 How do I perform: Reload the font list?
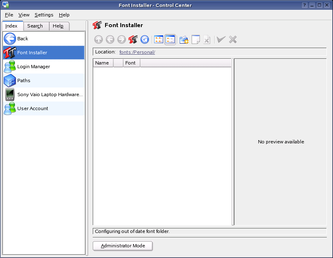[145, 39]
